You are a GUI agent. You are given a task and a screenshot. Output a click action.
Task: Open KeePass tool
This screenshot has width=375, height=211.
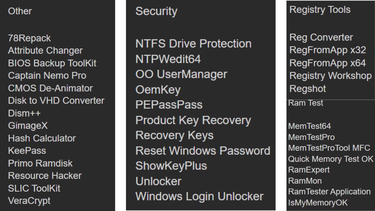point(27,151)
